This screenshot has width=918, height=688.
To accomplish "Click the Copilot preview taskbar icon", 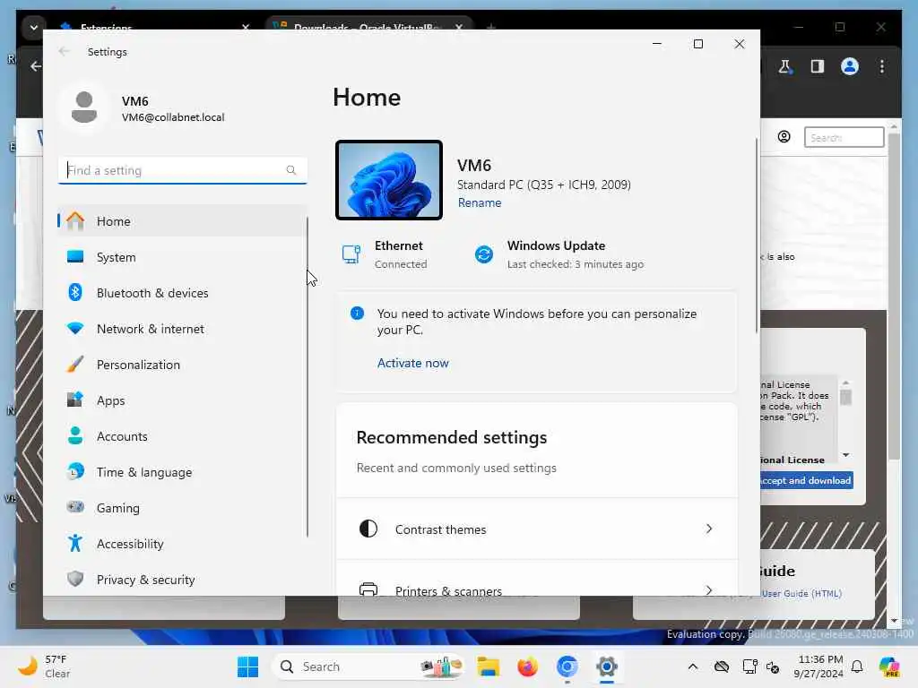I will pos(888,666).
